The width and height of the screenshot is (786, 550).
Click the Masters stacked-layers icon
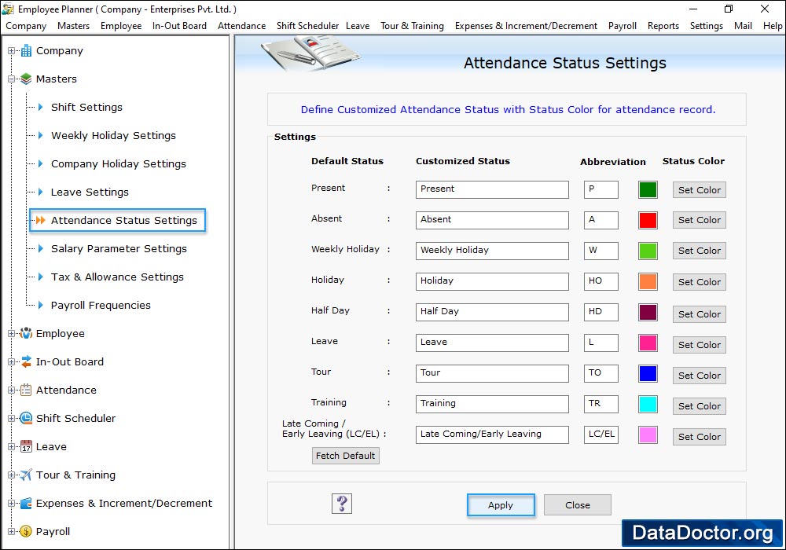[x=26, y=79]
